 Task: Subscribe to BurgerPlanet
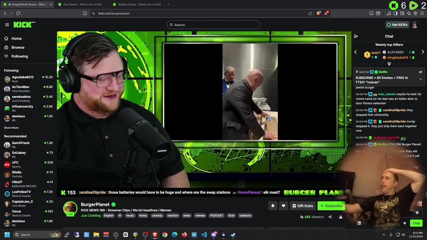(331, 206)
